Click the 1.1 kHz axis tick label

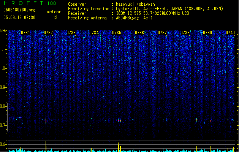(3, 49)
